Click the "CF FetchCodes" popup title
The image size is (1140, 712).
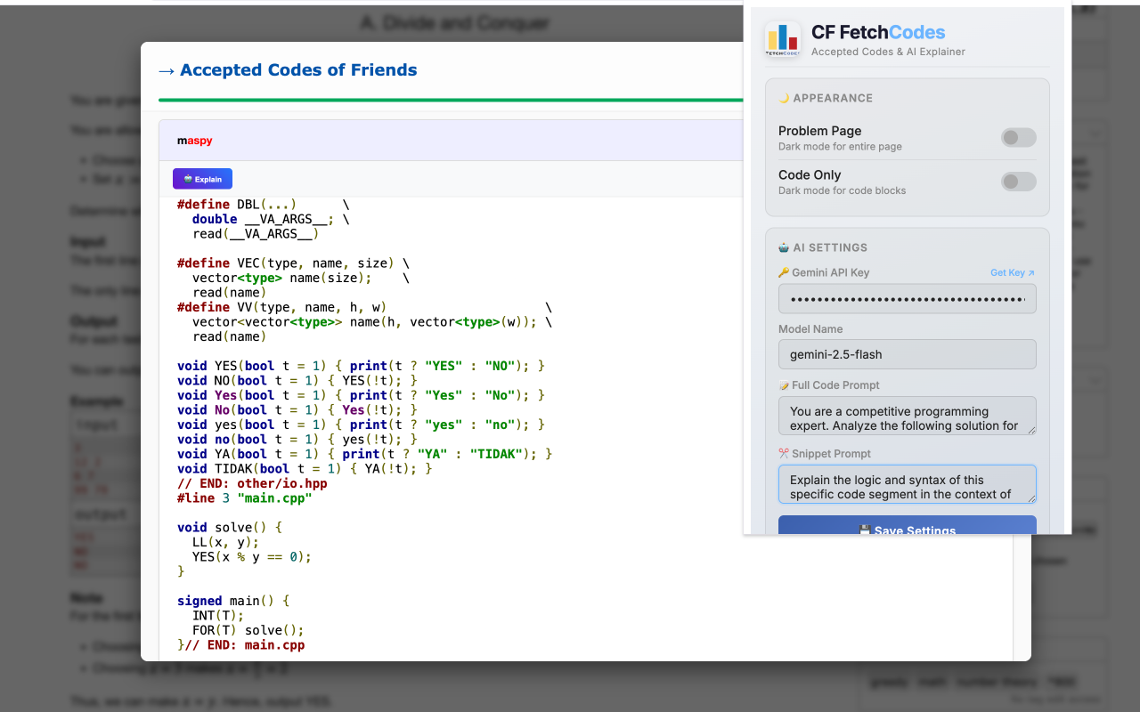[878, 32]
